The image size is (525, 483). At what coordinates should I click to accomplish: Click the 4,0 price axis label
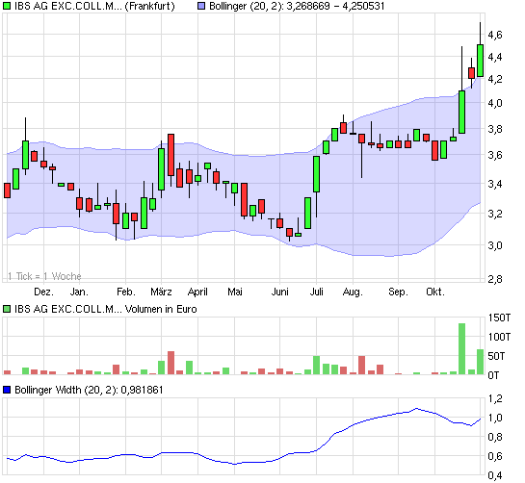tap(495, 103)
